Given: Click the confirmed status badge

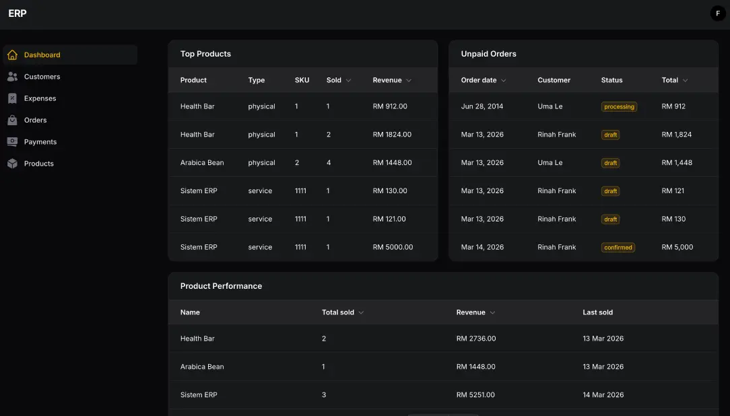Looking at the screenshot, I should [x=618, y=248].
